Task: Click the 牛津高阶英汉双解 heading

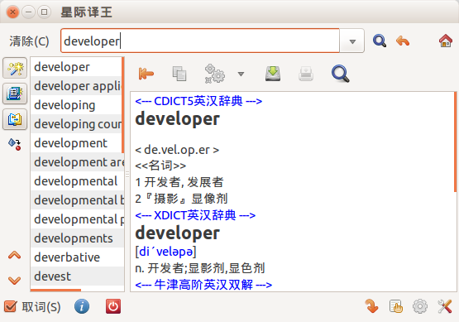Action: [x=203, y=285]
